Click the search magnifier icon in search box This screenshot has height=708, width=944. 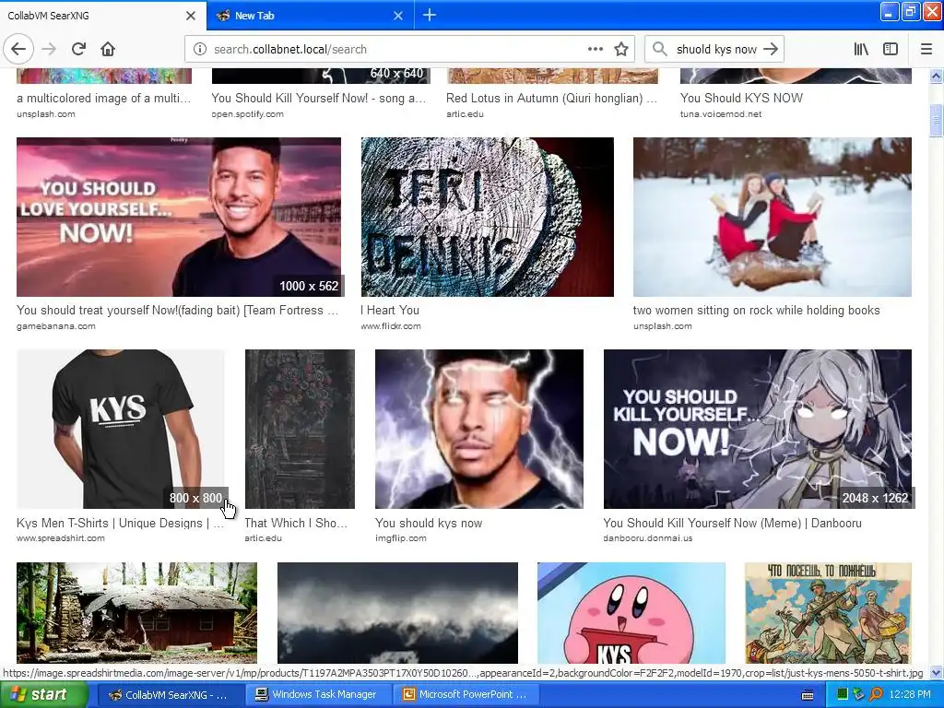[660, 50]
